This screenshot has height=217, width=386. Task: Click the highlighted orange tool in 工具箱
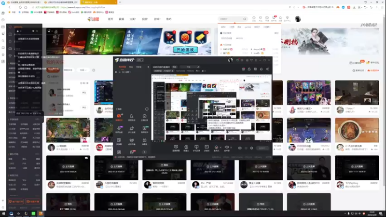tap(119, 117)
